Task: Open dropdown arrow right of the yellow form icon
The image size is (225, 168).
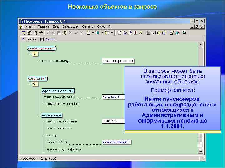Action: (112, 33)
